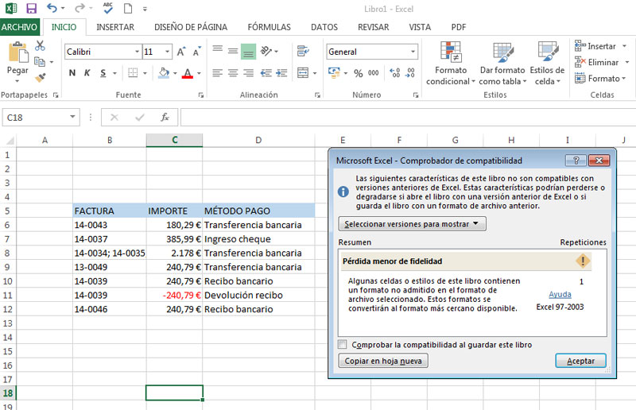Center text horizontally
This screenshot has width=636, height=410.
click(x=233, y=73)
